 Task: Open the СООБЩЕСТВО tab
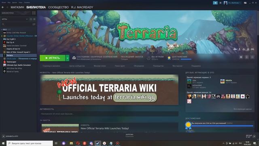point(58,7)
